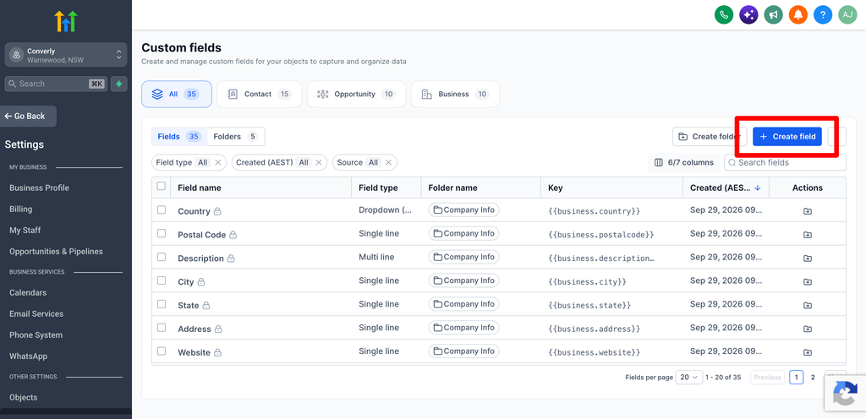Click move-to-folder icon for Postal Code row

pyautogui.click(x=808, y=235)
